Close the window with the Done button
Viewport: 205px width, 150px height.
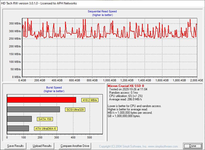click(193, 146)
